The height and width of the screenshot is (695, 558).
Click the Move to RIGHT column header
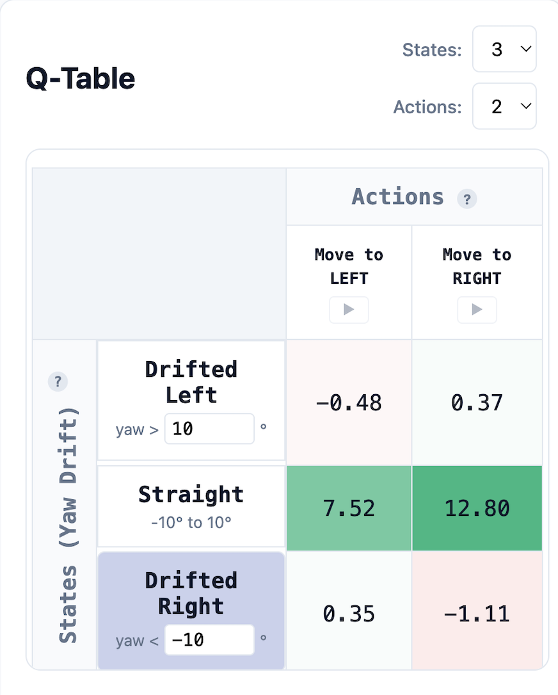[x=477, y=266]
